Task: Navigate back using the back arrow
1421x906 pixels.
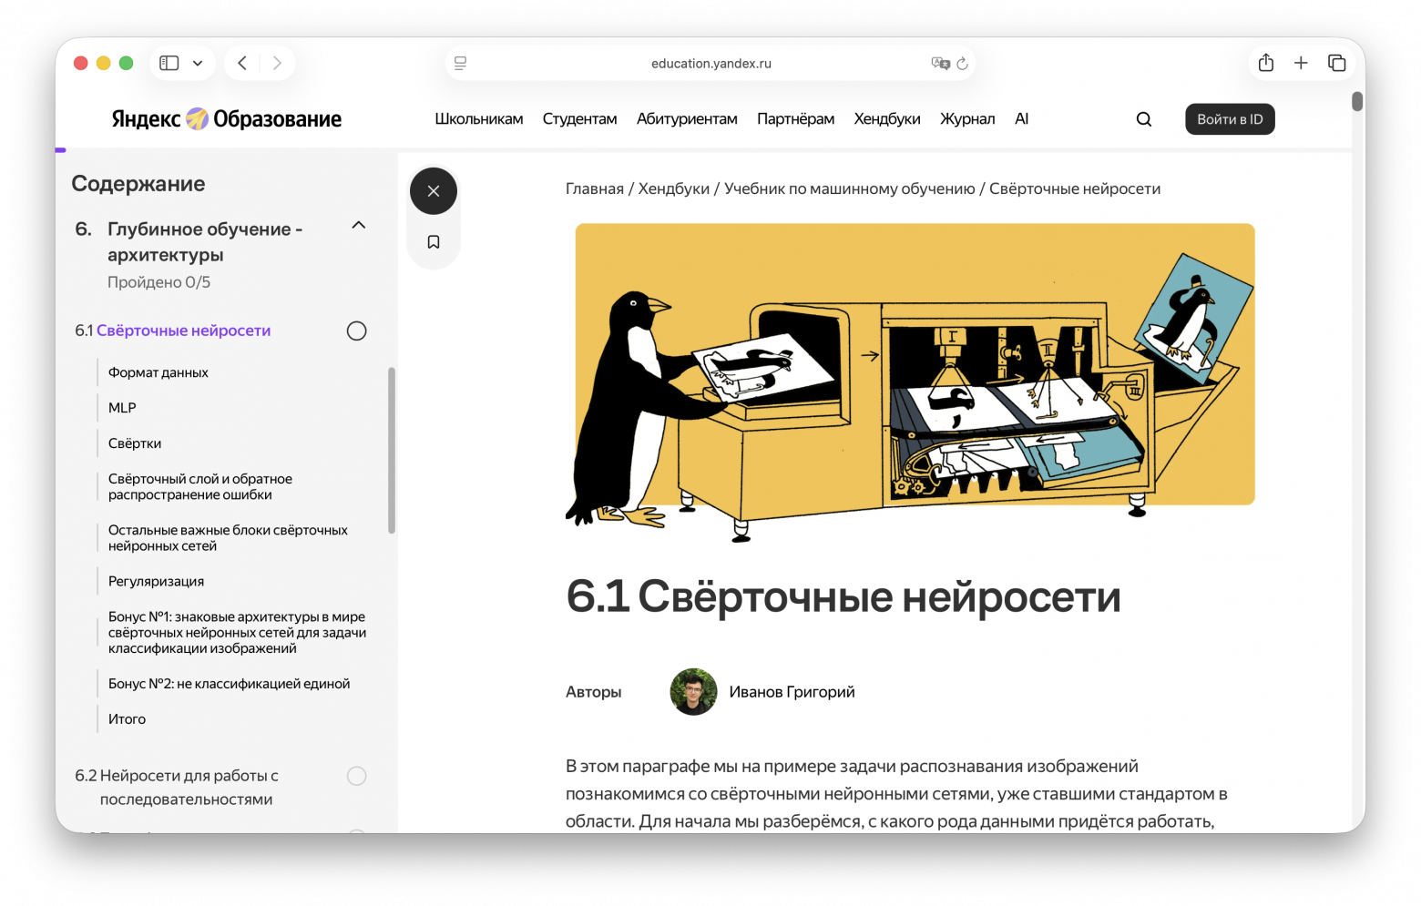Action: coord(241,63)
